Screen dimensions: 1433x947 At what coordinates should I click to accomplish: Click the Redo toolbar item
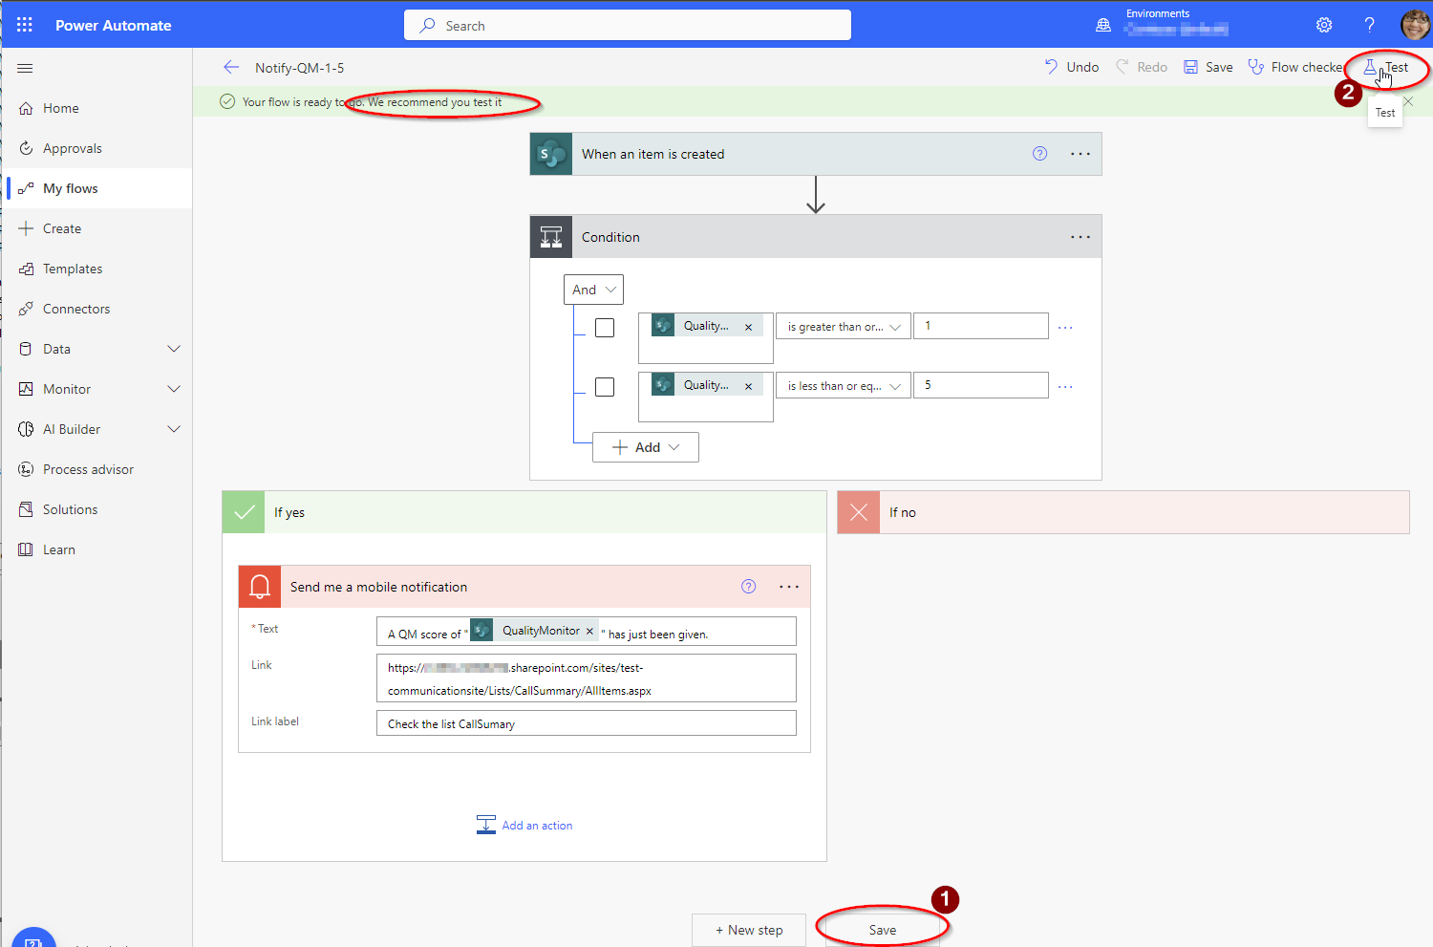(x=1142, y=67)
